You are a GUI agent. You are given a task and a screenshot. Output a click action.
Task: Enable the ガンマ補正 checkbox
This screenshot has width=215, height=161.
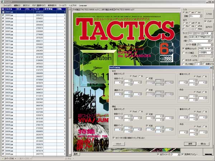pos(183,64)
